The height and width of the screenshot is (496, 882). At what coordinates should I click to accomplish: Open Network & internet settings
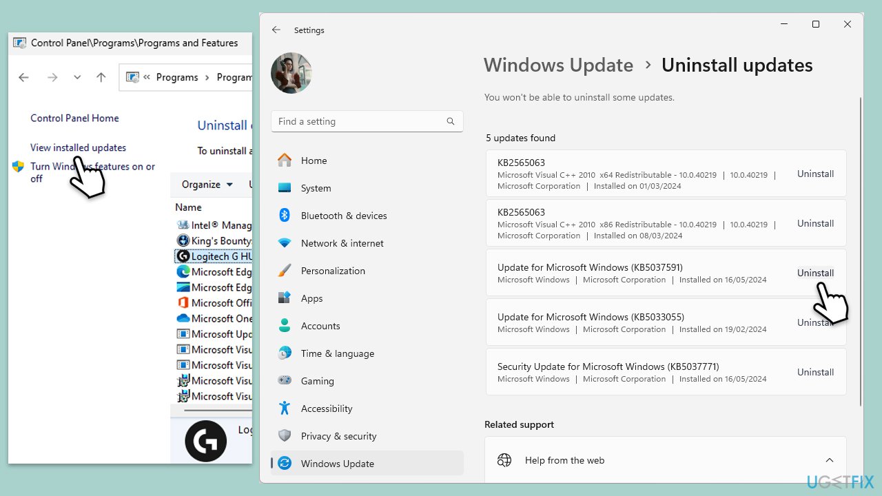coord(367,243)
